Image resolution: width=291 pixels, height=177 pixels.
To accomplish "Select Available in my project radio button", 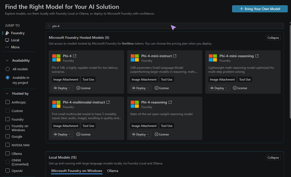I will (8, 78).
